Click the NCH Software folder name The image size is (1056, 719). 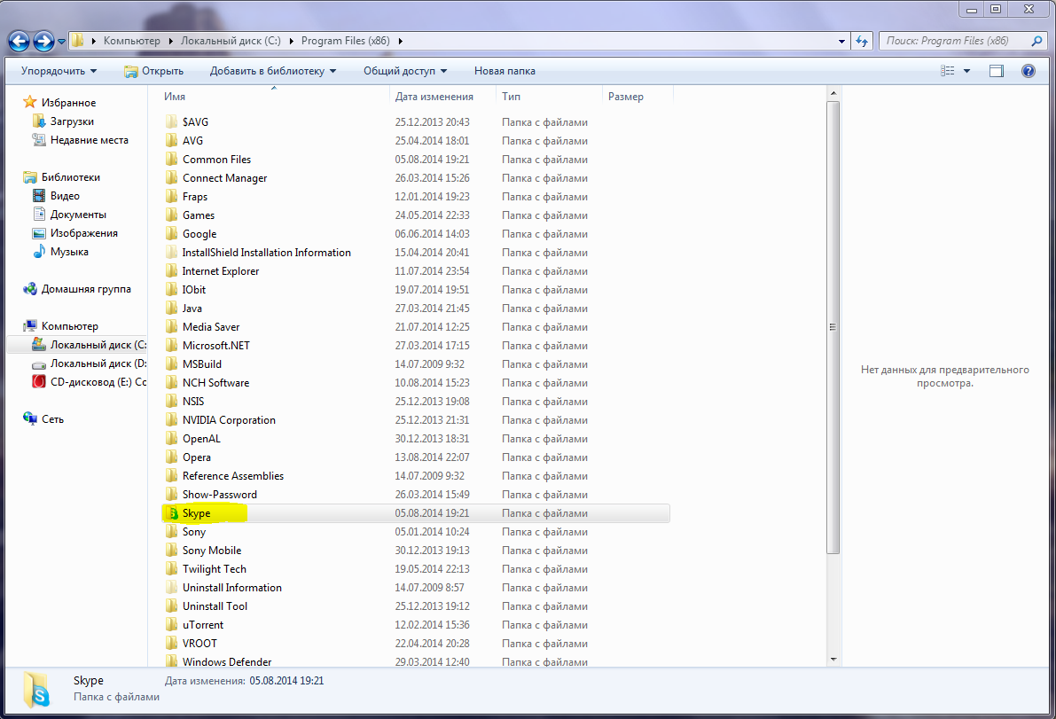[x=215, y=382]
